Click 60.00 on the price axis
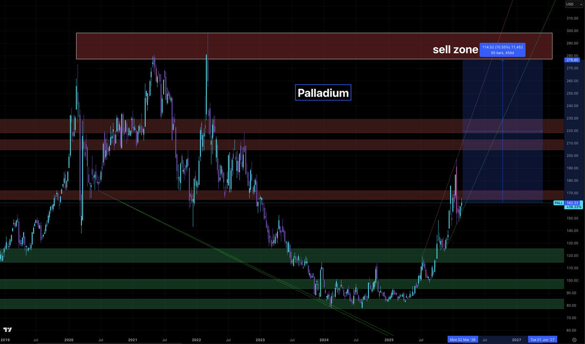585x344 pixels. 572,330
